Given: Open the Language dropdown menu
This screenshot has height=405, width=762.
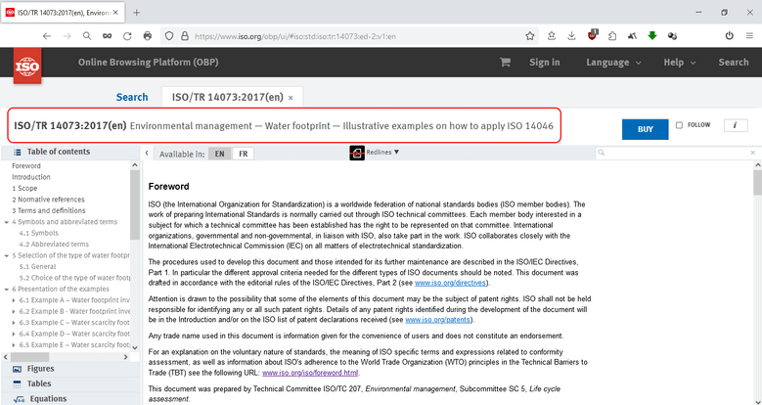Looking at the screenshot, I should point(613,63).
